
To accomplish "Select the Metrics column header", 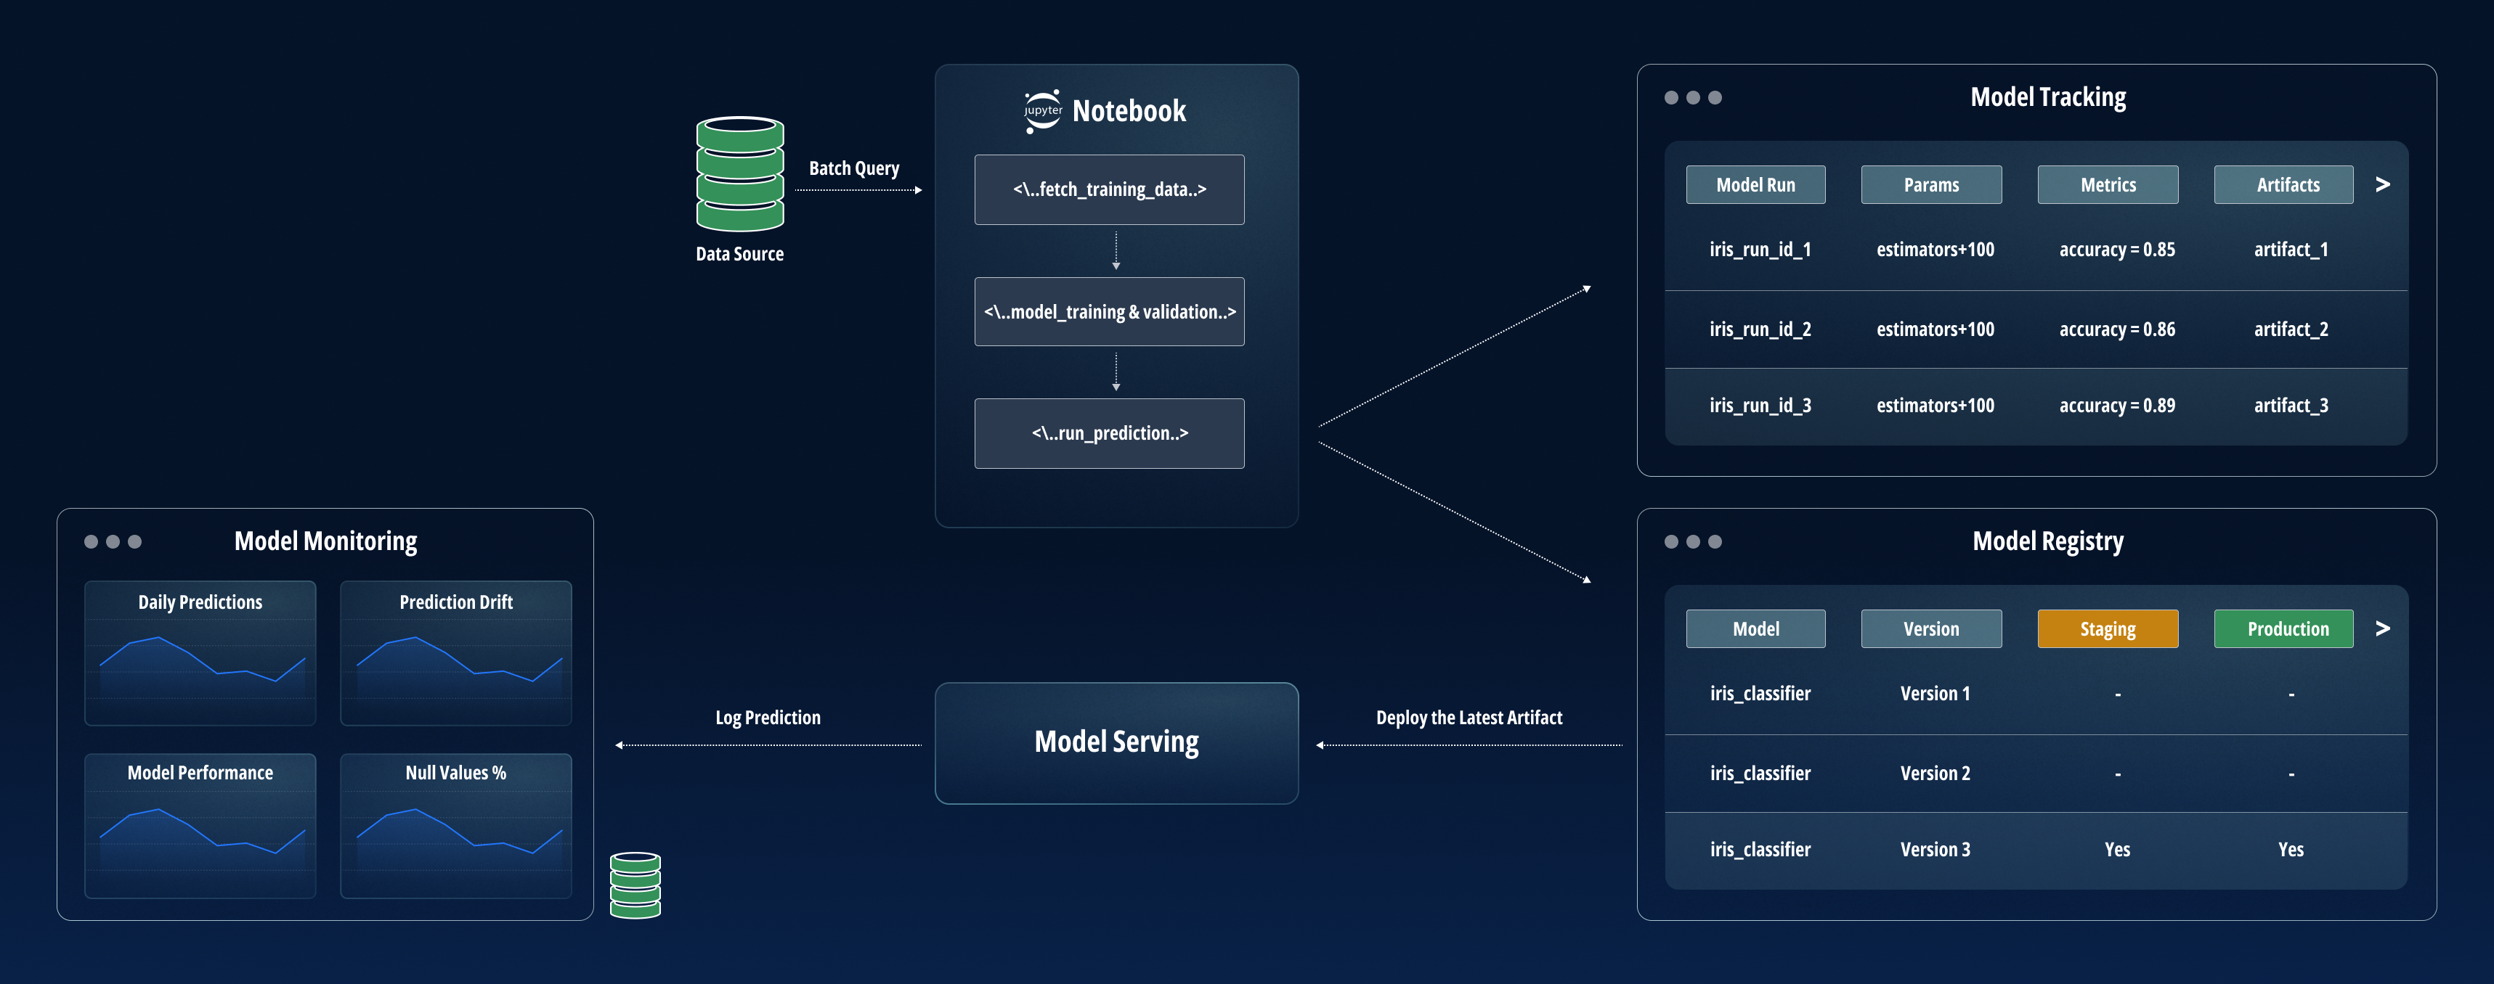I will (x=2108, y=185).
